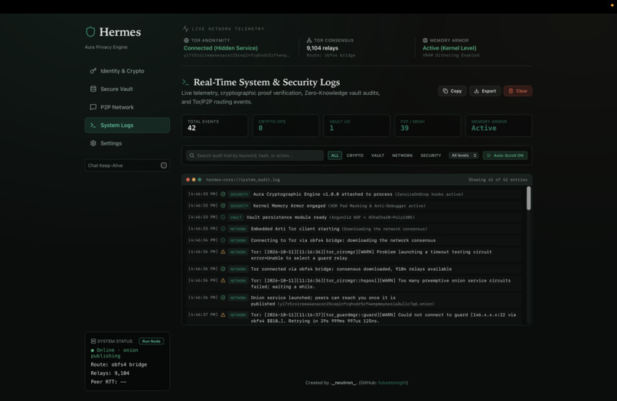Filter logs by VAULT

[x=377, y=155]
